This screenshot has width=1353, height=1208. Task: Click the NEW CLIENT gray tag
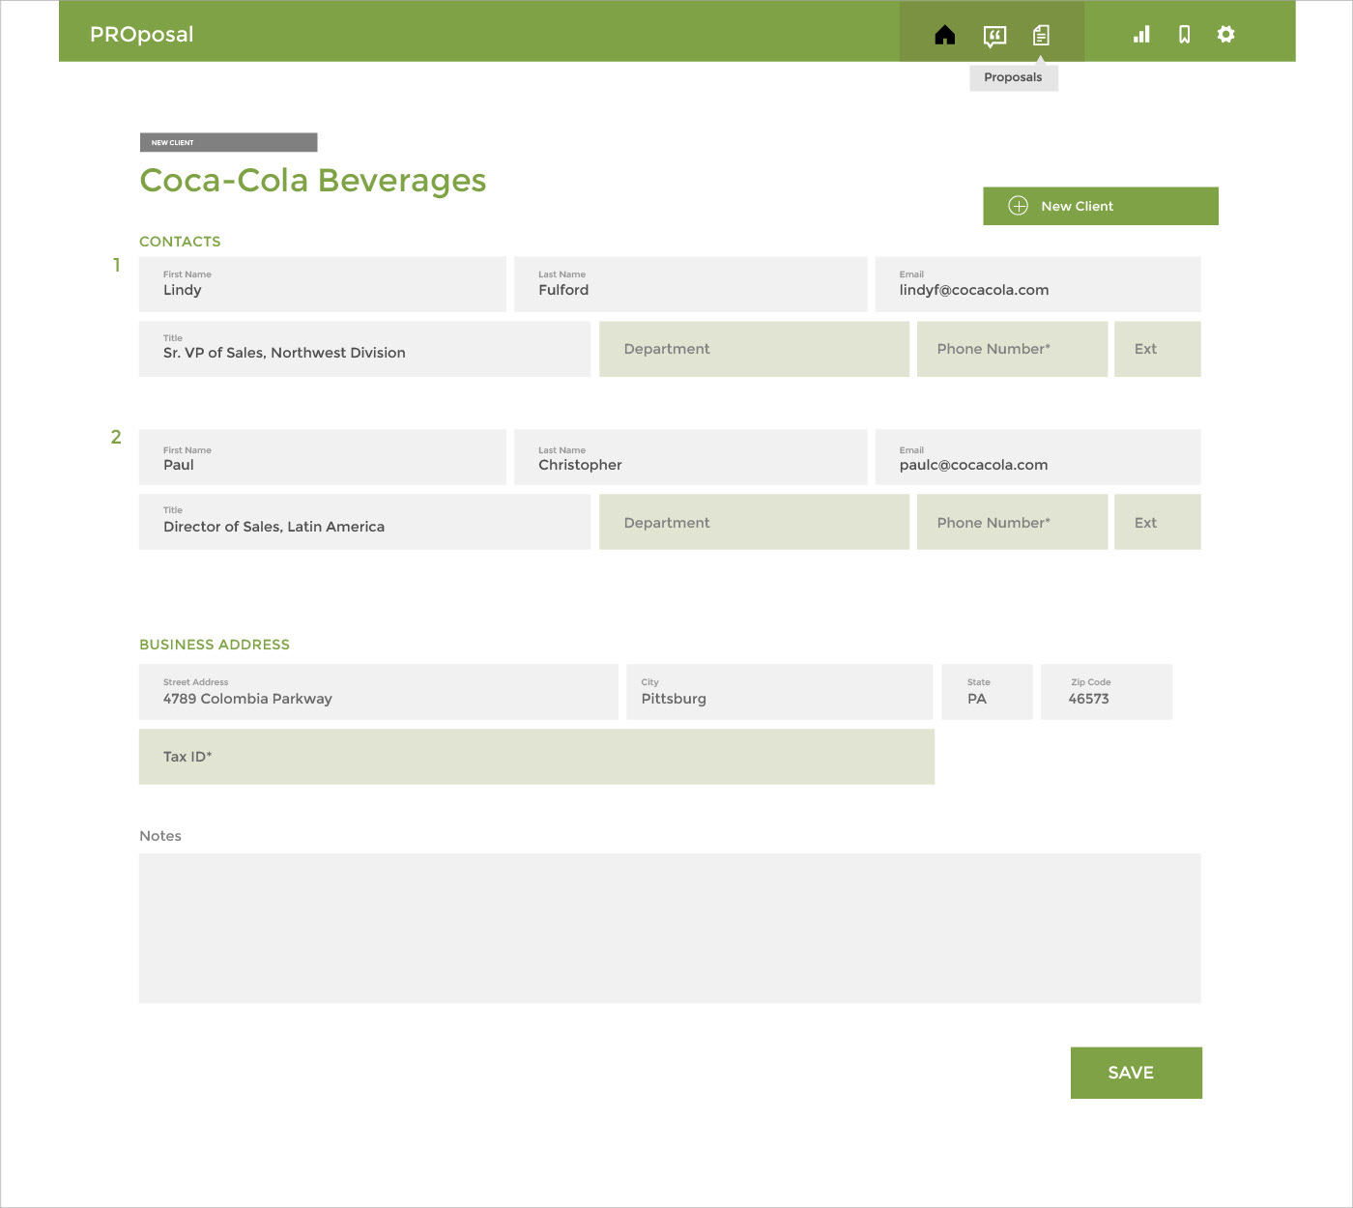(228, 142)
